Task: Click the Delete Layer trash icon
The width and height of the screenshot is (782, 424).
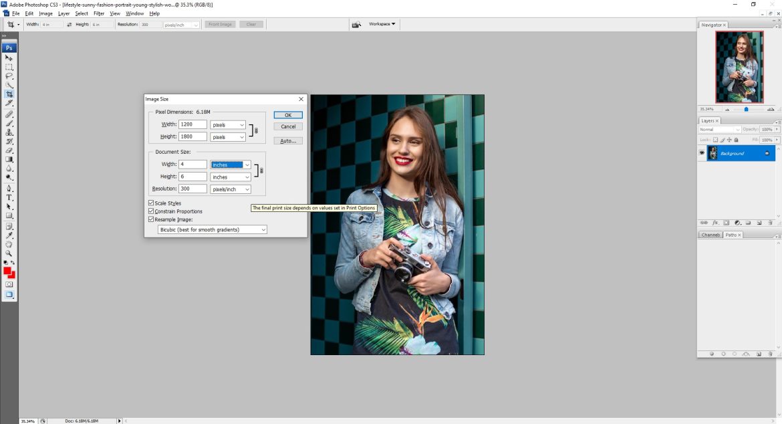Action: tap(770, 223)
